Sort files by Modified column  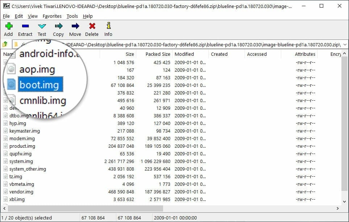[x=184, y=54]
